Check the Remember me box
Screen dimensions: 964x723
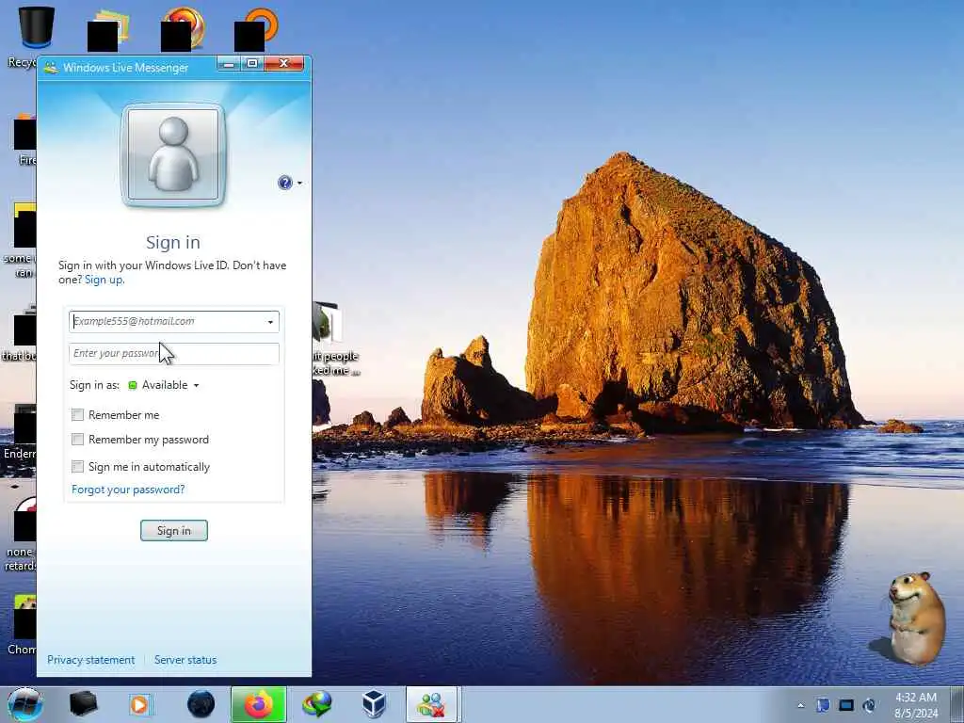(x=77, y=415)
